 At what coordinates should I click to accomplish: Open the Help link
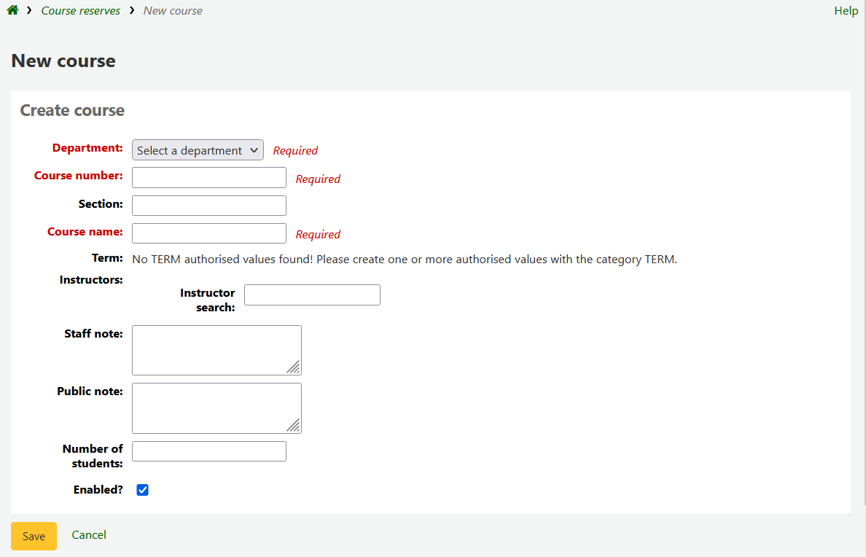(x=846, y=11)
